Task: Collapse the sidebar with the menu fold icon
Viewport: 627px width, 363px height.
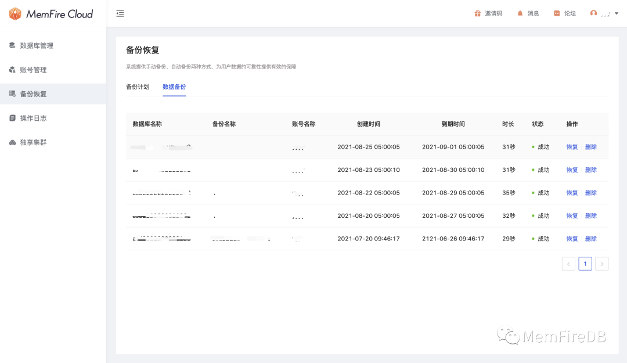Action: pos(120,13)
